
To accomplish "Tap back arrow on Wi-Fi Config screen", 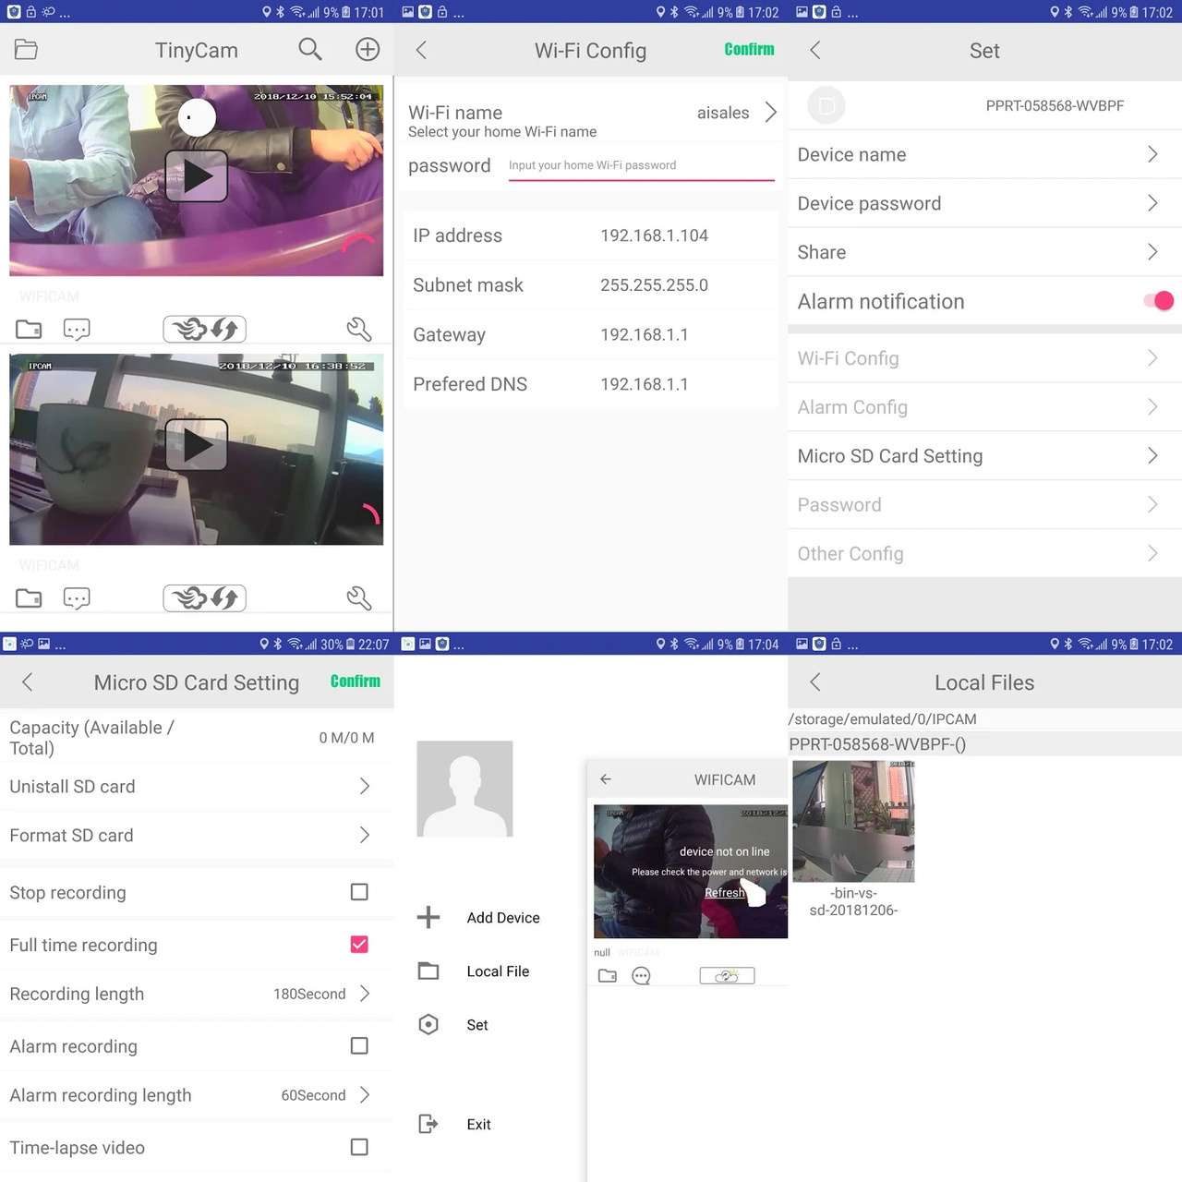I will pyautogui.click(x=421, y=50).
